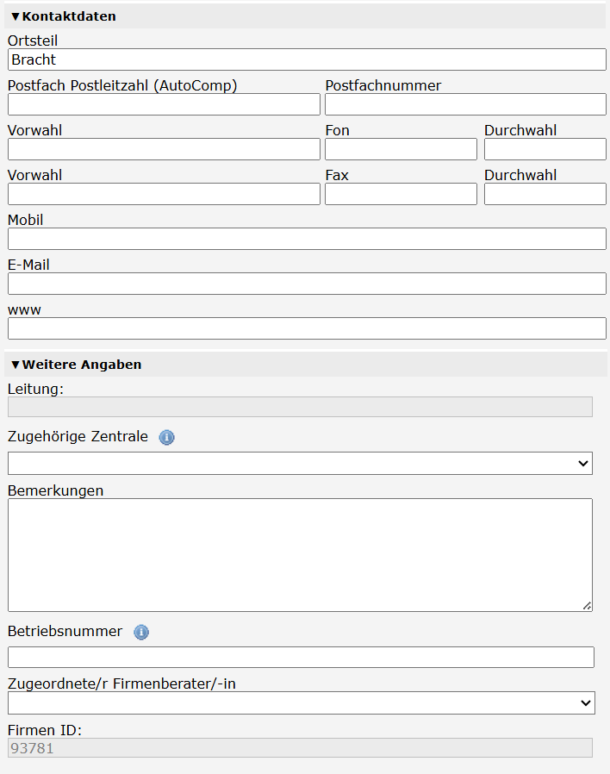610x774 pixels.
Task: Click the Ortsteil field containing Bracht
Action: tap(307, 59)
